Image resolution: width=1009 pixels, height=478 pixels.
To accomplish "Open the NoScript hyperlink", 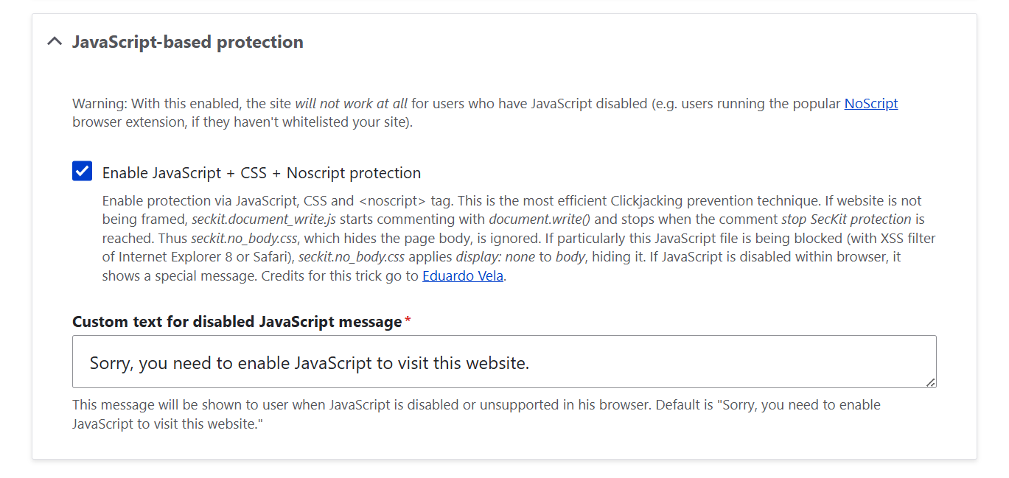I will coord(870,103).
